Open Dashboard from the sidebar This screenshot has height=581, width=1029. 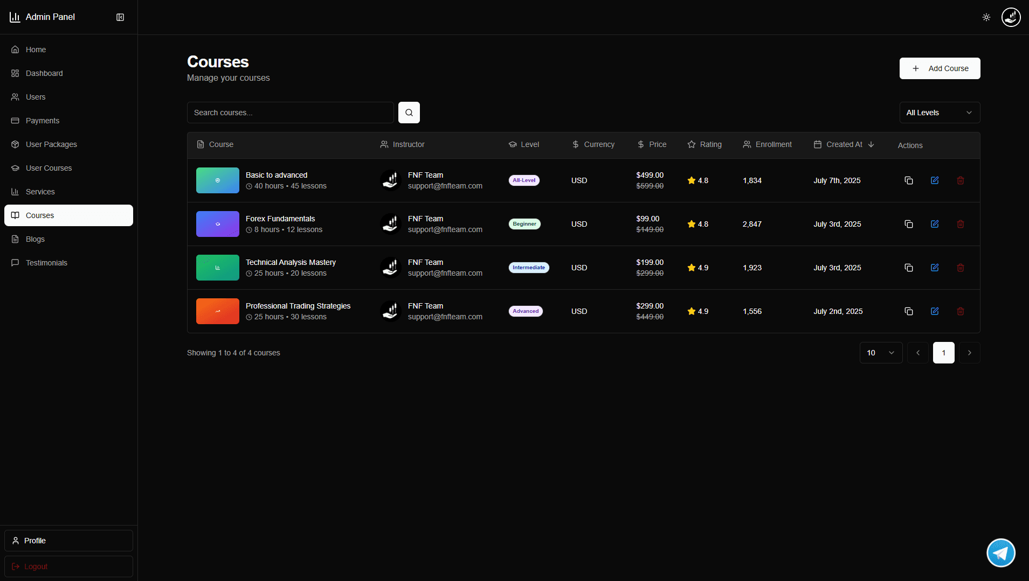68,73
